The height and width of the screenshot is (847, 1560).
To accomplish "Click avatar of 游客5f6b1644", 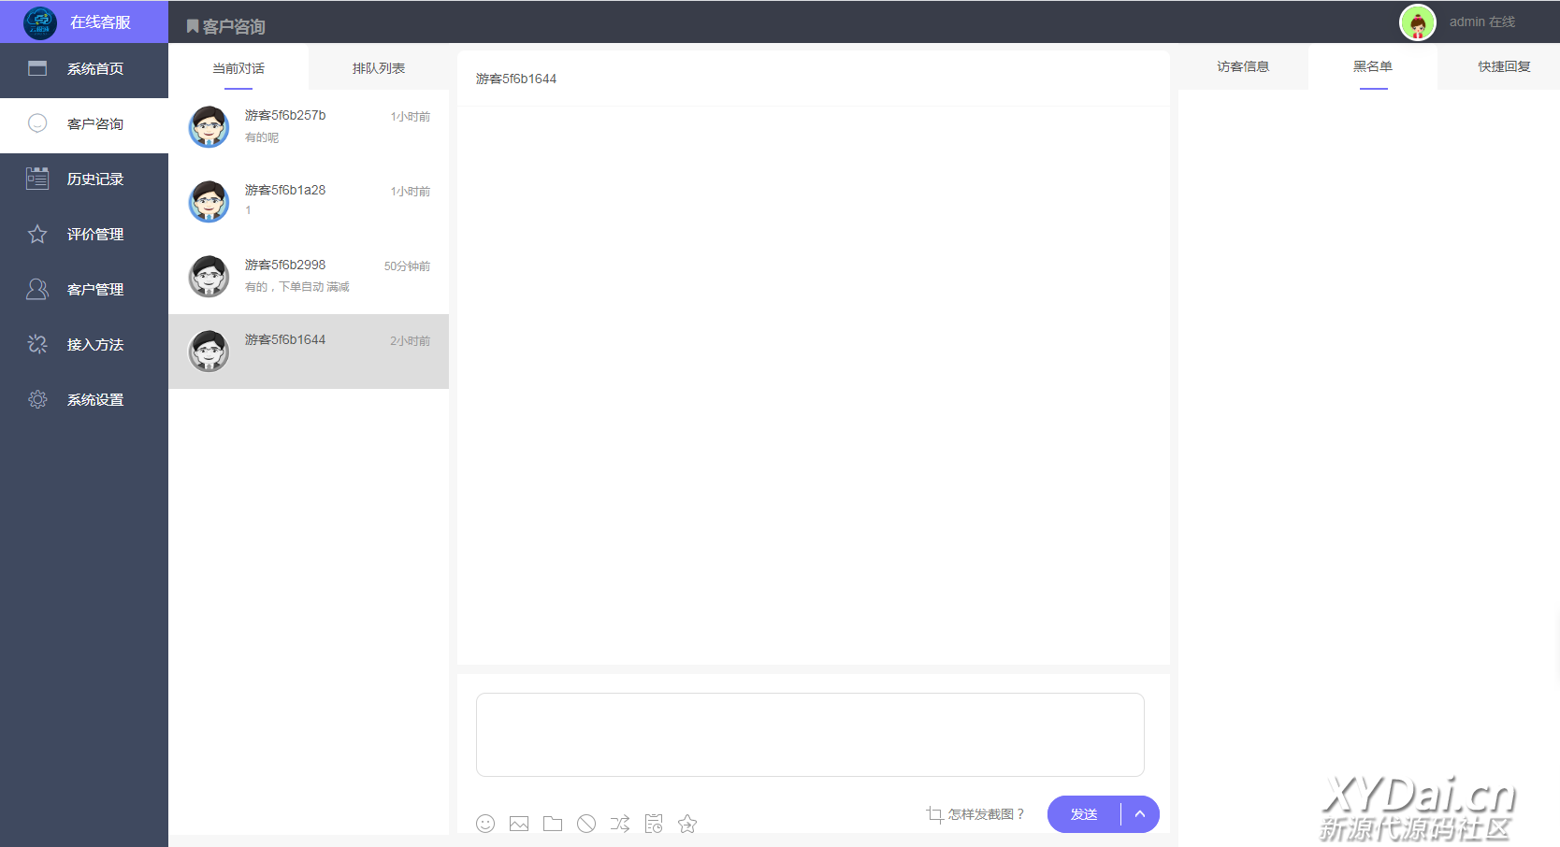I will [209, 351].
